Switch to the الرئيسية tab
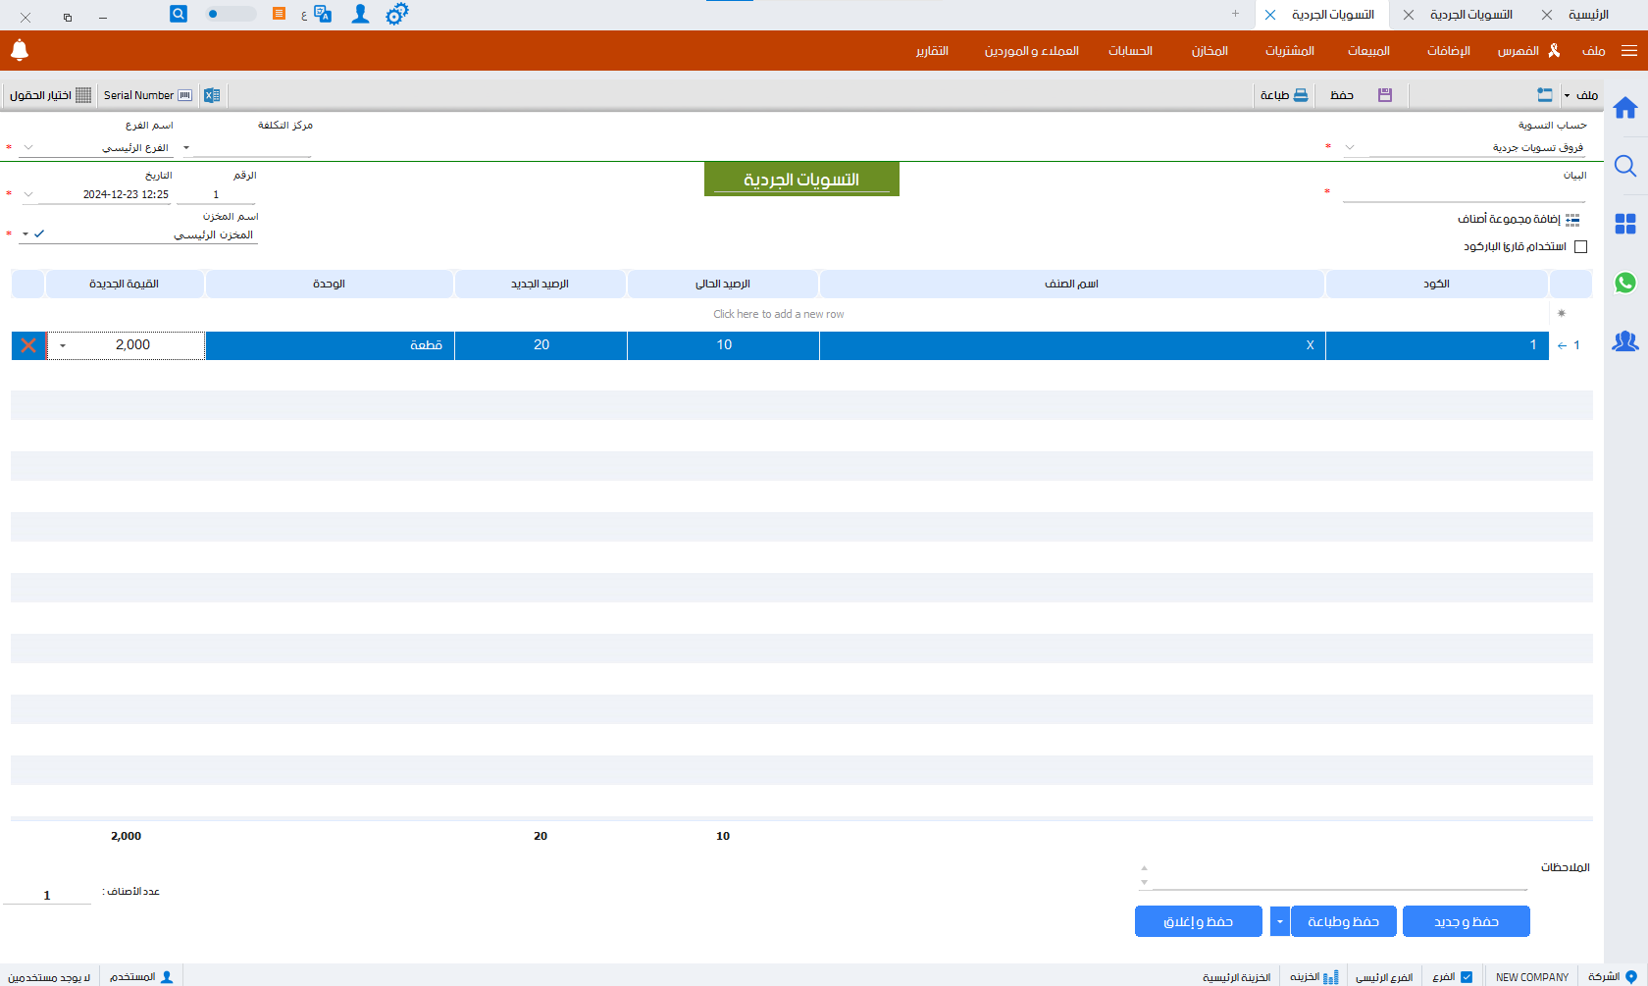 [x=1588, y=15]
